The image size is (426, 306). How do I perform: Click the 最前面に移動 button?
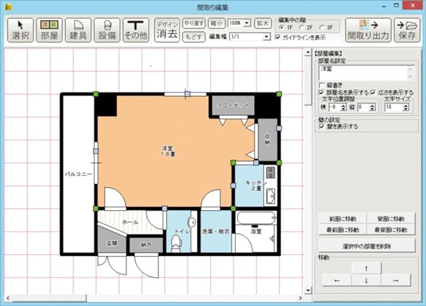click(343, 229)
